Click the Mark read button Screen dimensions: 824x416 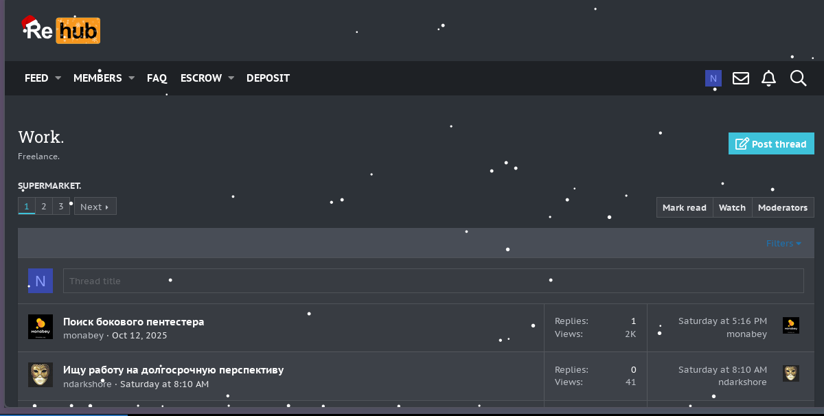click(x=684, y=207)
